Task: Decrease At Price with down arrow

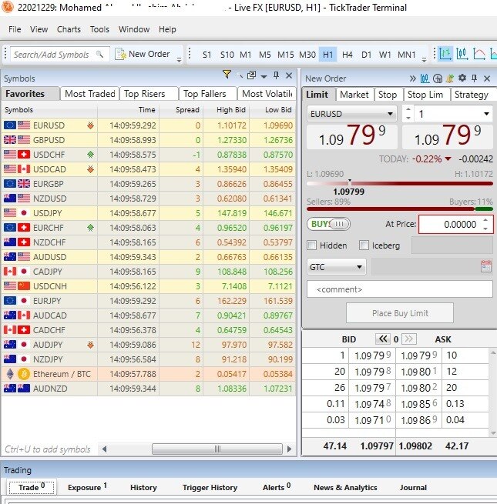Action: 485,229
